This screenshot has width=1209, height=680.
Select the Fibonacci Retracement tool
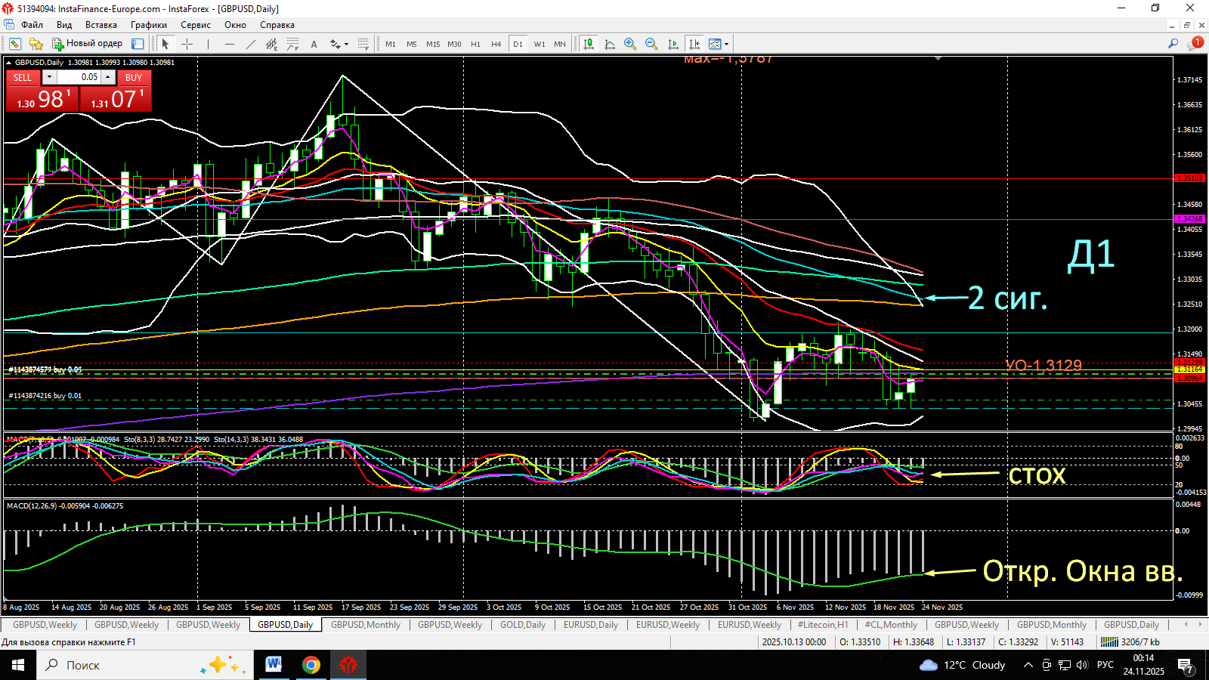pos(292,44)
